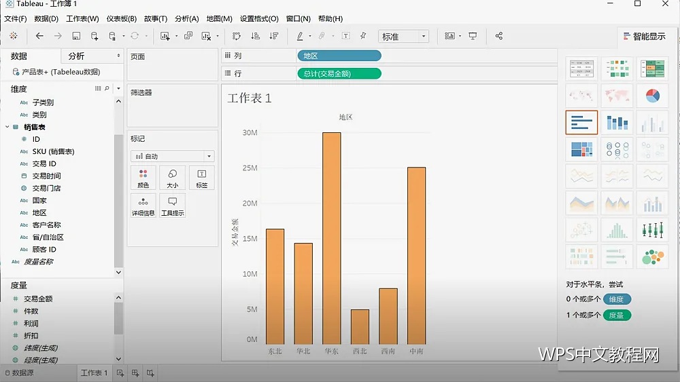Click the 数据源 tab at bottom
This screenshot has width=680, height=382.
19,373
